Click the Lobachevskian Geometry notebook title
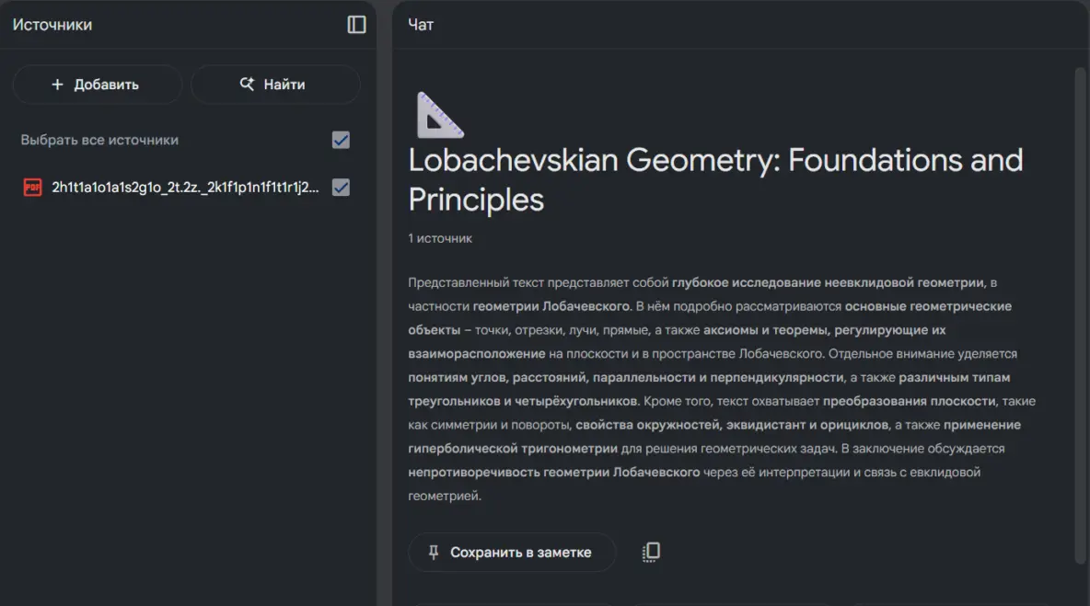 (715, 180)
